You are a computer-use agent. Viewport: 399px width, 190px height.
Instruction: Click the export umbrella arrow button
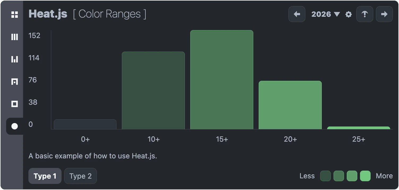pos(365,14)
